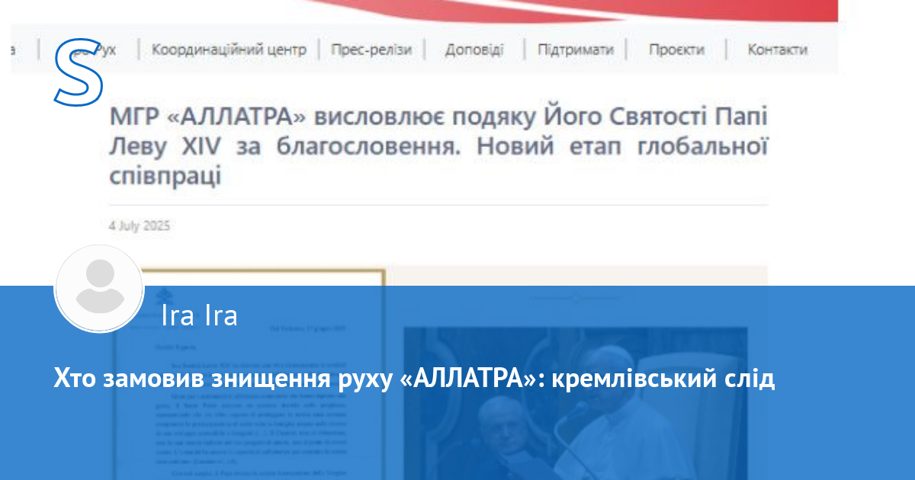Click the gray user avatar placeholder
This screenshot has width=915, height=480.
tap(99, 289)
